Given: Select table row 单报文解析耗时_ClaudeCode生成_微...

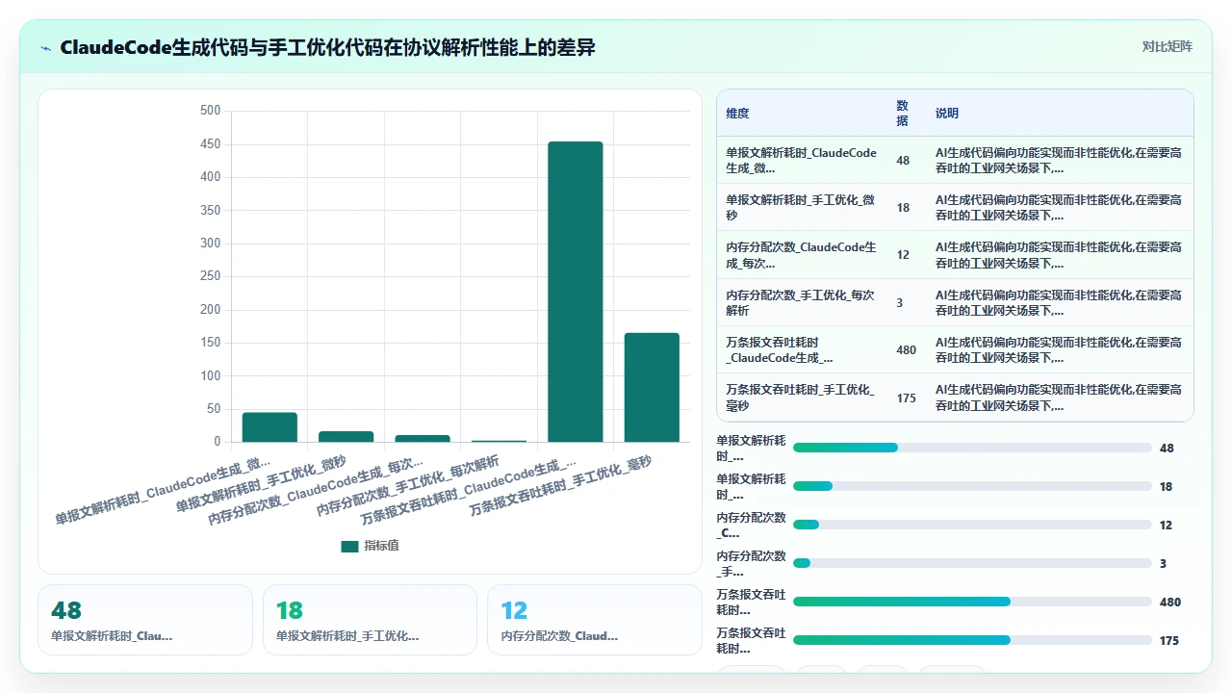Looking at the screenshot, I should [955, 160].
